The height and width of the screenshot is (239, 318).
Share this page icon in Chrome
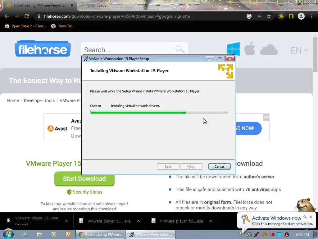click(259, 16)
